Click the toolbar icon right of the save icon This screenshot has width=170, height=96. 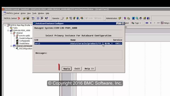point(33,18)
